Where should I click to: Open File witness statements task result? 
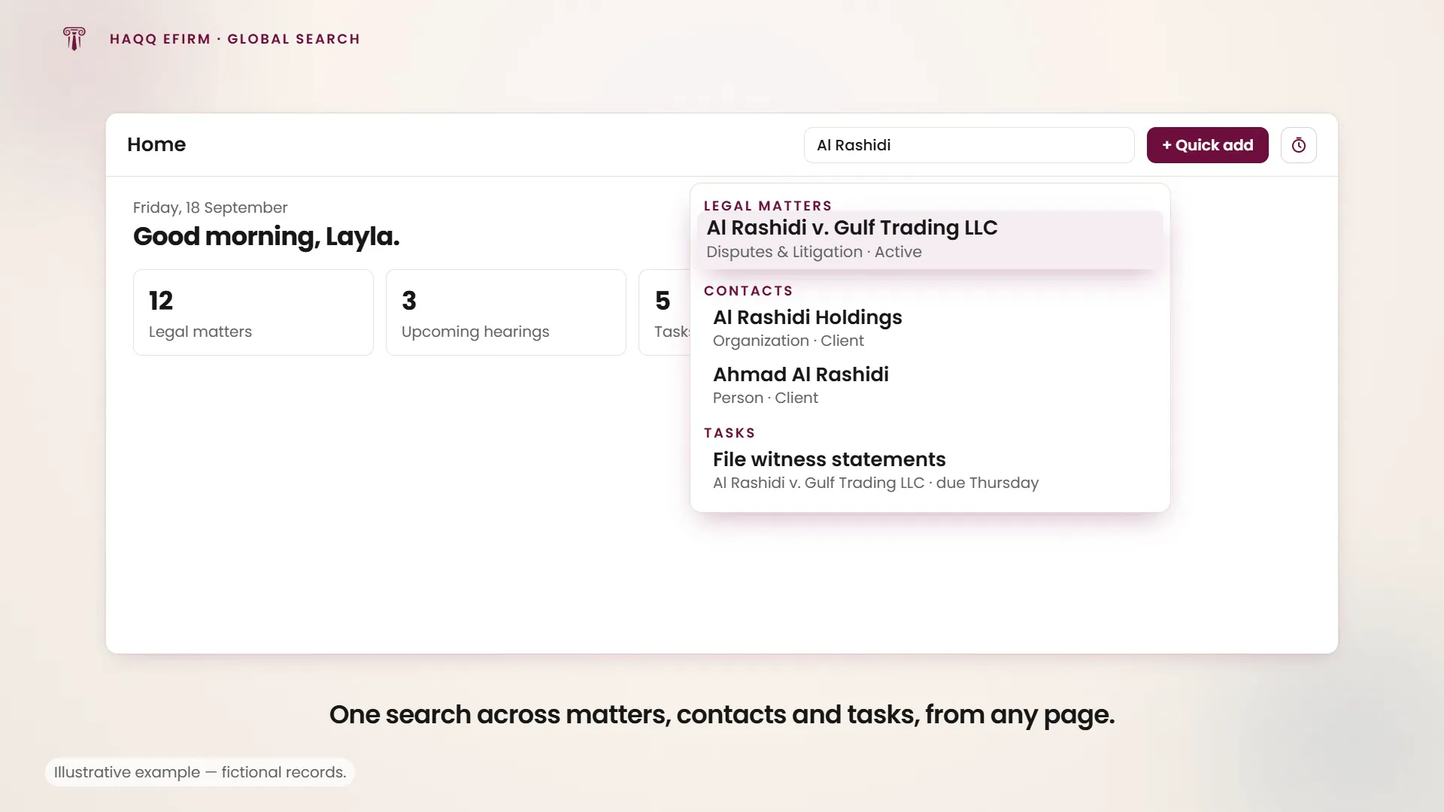click(x=930, y=471)
